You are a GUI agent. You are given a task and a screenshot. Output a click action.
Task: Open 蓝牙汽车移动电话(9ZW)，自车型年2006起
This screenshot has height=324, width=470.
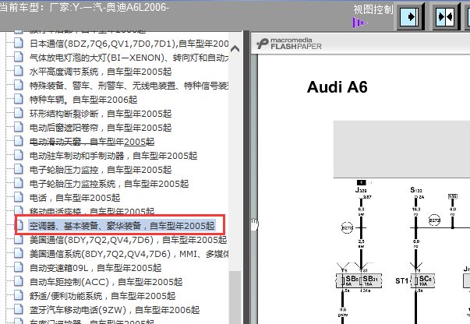coord(115,310)
